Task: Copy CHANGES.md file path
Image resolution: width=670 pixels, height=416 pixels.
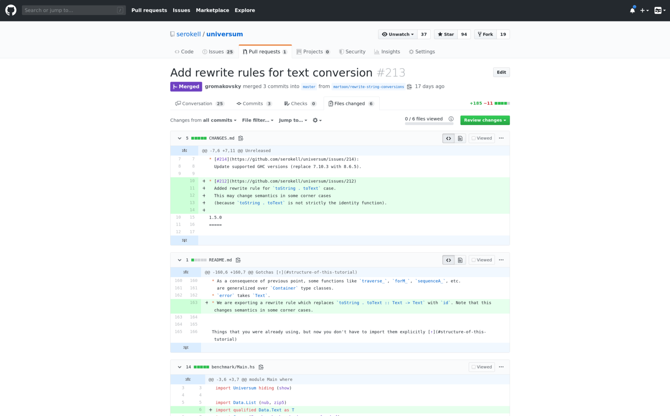Action: tap(241, 139)
